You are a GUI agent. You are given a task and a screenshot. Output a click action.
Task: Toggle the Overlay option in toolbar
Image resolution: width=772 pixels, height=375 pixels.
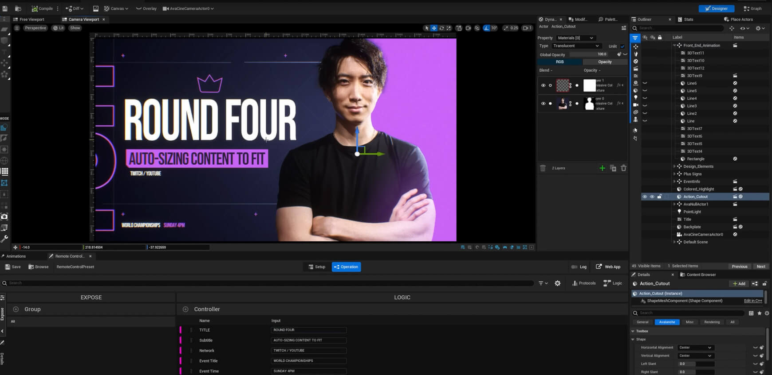146,8
